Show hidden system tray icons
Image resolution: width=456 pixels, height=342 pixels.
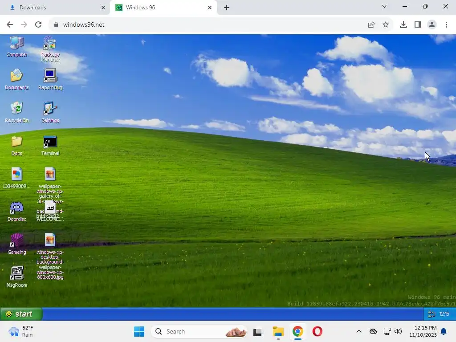[x=359, y=331]
